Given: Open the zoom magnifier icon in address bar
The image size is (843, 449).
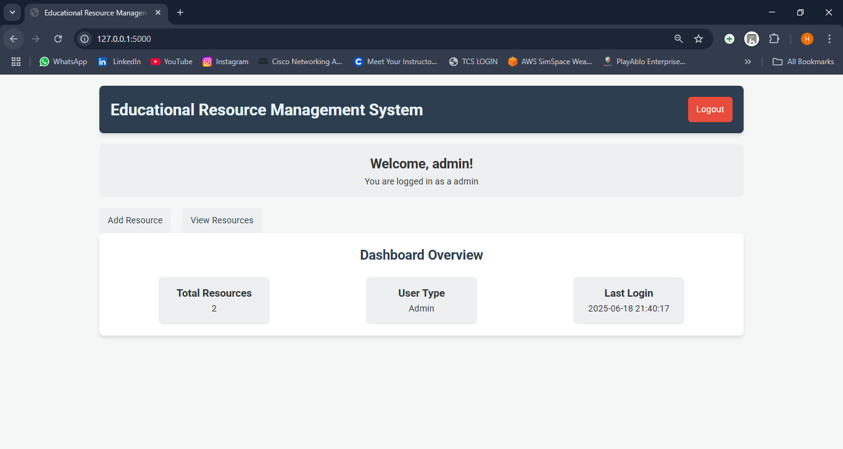Looking at the screenshot, I should [679, 39].
